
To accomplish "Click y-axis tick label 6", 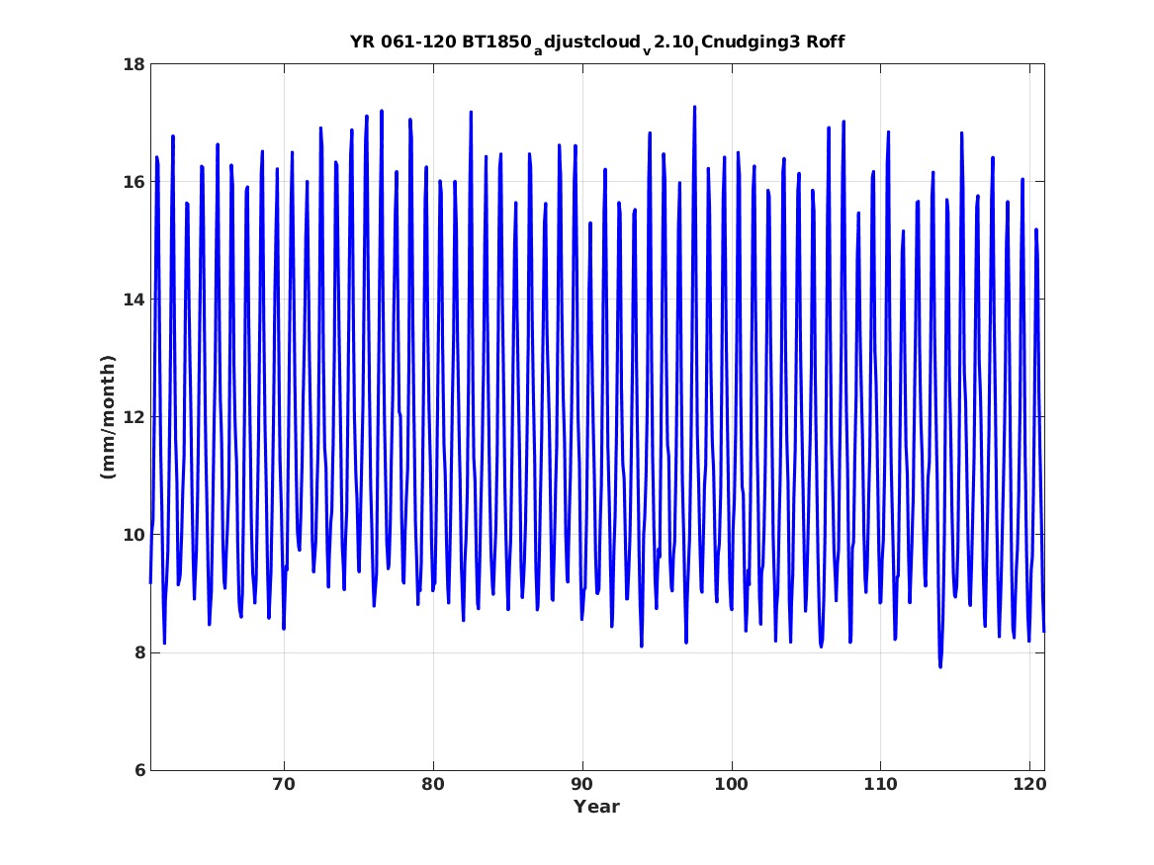I will (x=138, y=770).
